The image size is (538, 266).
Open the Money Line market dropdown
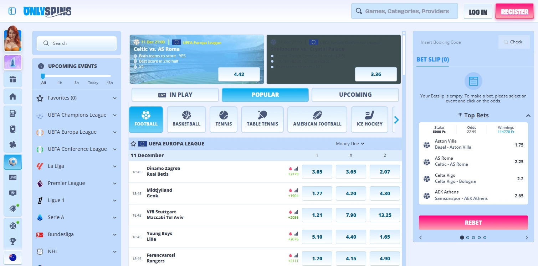(x=350, y=144)
